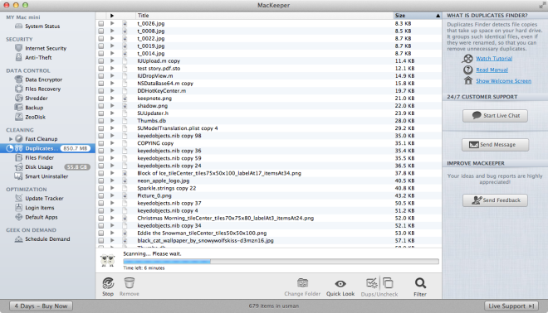The height and width of the screenshot is (313, 548).
Task: Check the box for neon_apple_logo.jpg
Action: (101, 181)
